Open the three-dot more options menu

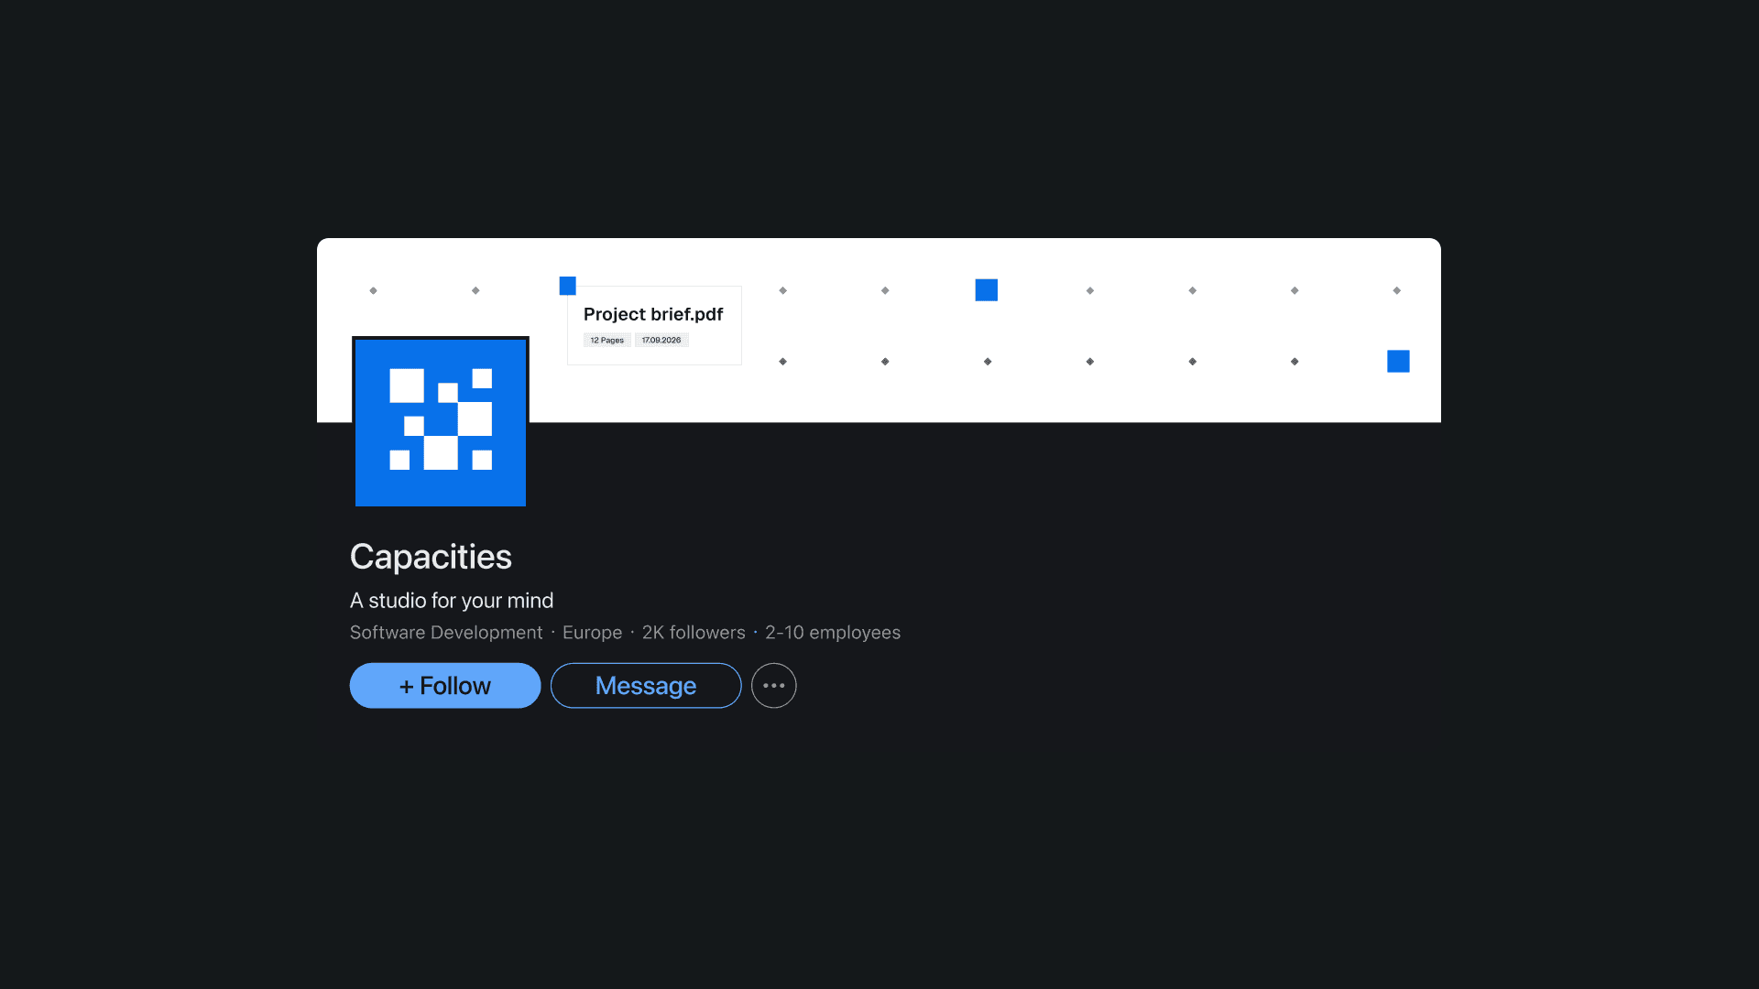pyautogui.click(x=773, y=685)
